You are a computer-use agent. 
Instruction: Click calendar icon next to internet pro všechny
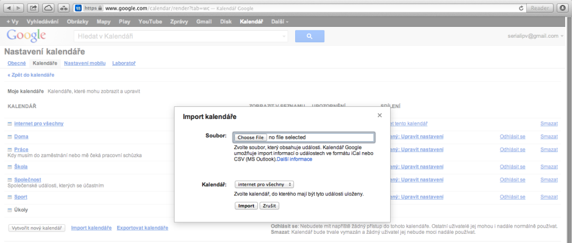[10, 124]
